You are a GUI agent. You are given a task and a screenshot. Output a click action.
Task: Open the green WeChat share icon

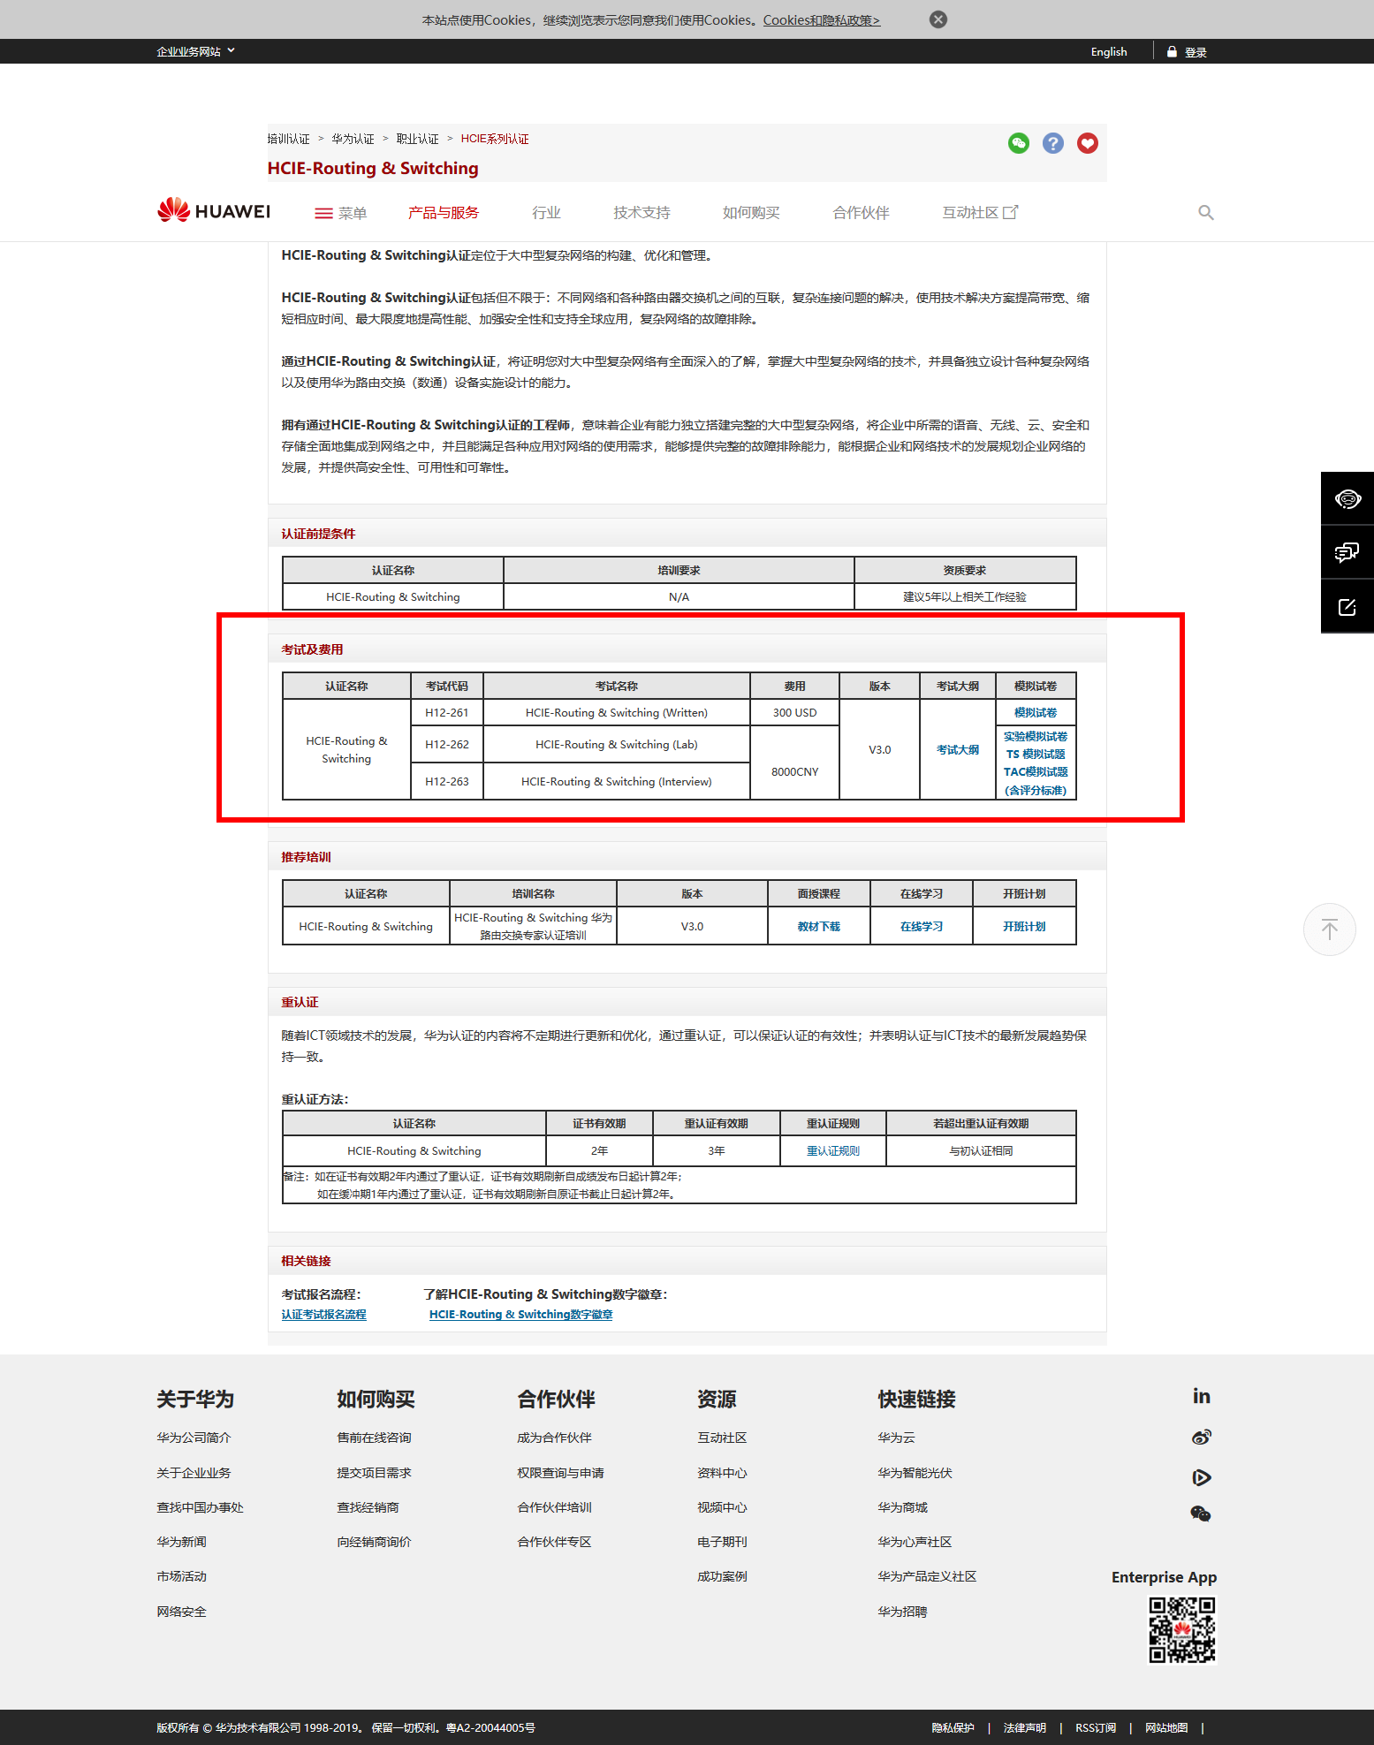(x=1019, y=143)
